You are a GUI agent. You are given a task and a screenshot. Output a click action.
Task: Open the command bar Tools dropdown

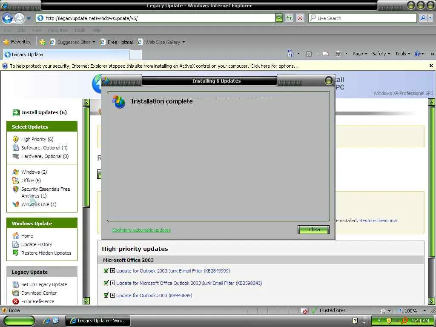[x=402, y=54]
